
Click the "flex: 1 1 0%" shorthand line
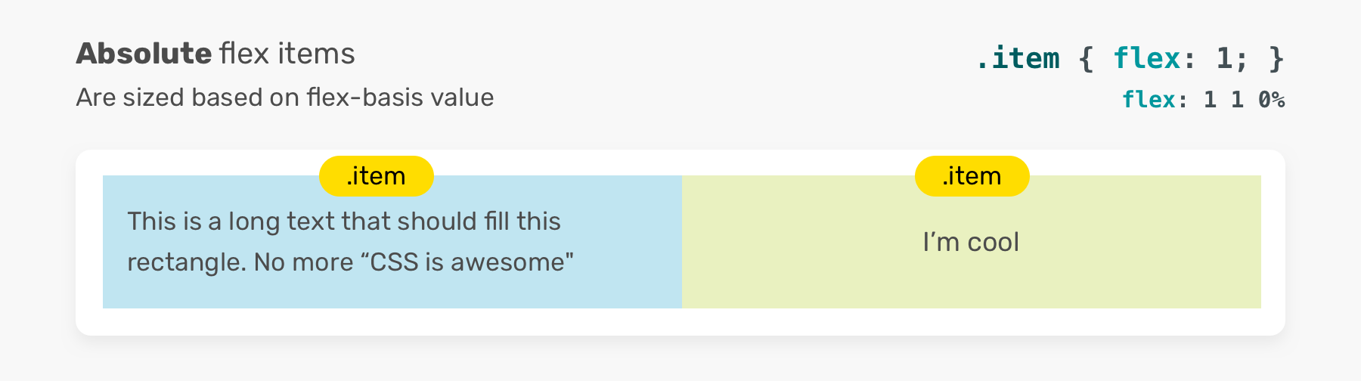click(1203, 100)
